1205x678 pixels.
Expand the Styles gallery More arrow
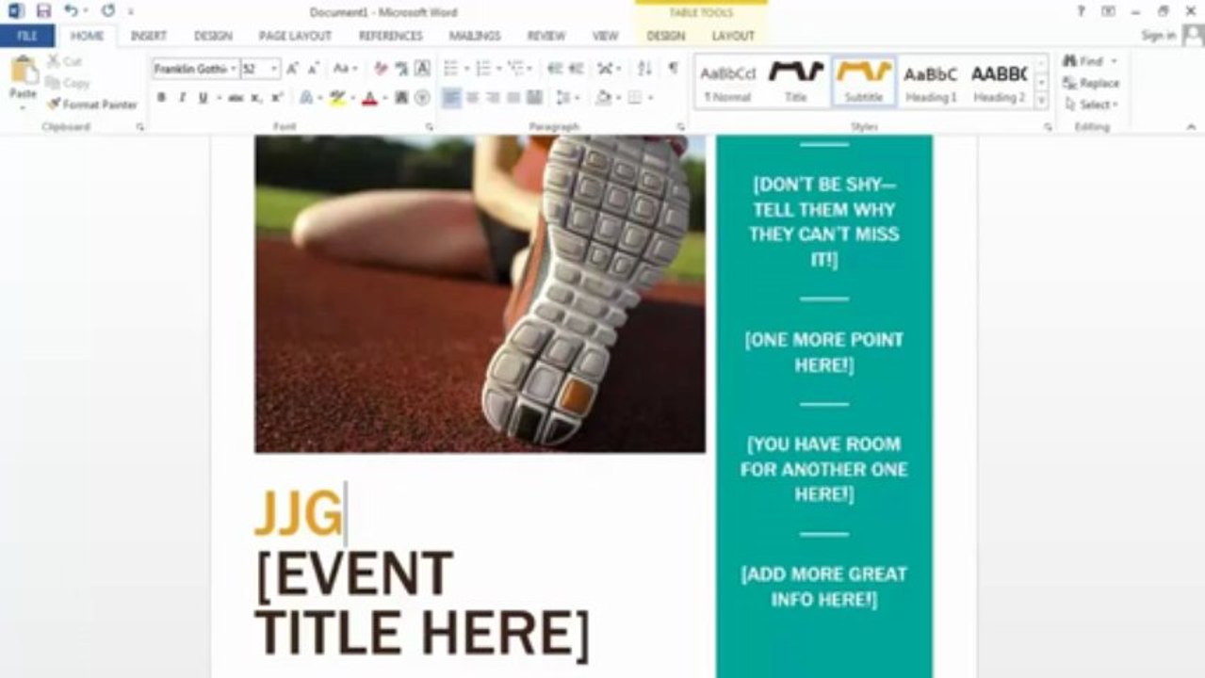[x=1041, y=102]
